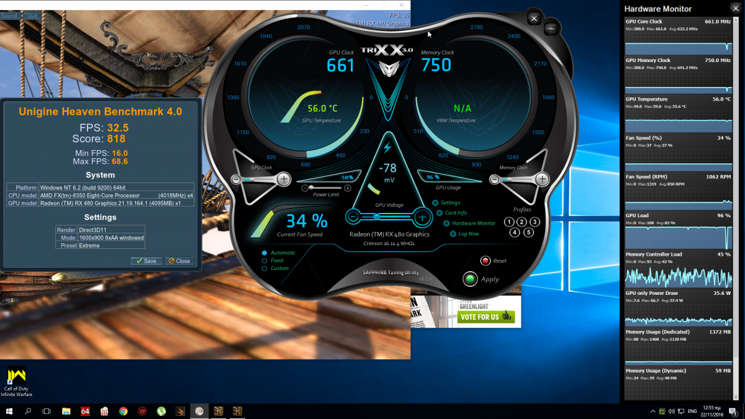Click the Score 818 text in Heaven results
Image resolution: width=745 pixels, height=419 pixels.
99,139
